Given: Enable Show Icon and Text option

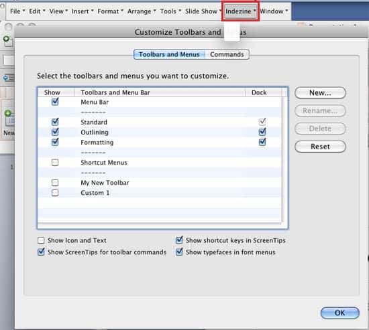Looking at the screenshot, I should coord(41,240).
